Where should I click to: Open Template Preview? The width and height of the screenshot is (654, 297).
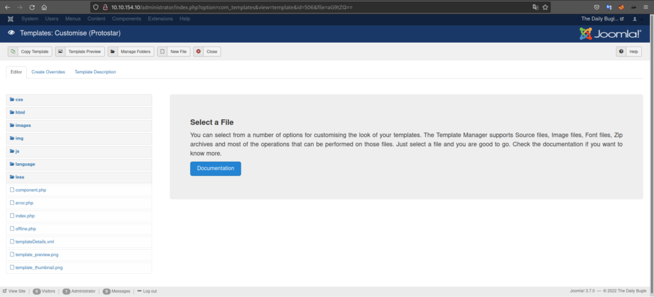click(78, 52)
